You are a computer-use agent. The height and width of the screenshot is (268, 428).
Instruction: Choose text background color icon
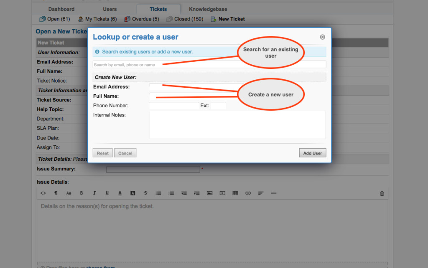coord(132,193)
